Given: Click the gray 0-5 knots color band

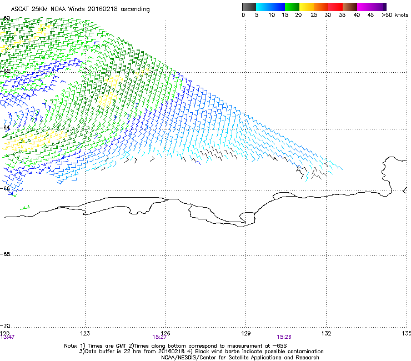Looking at the screenshot, I should pyautogui.click(x=249, y=7).
